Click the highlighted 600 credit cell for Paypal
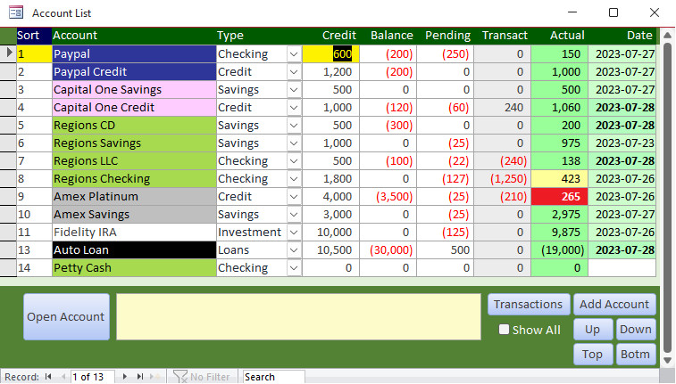 coord(330,54)
